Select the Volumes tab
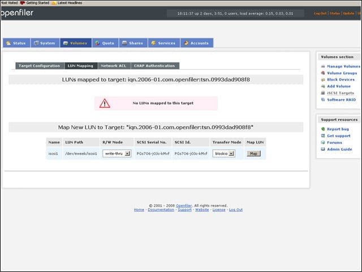 click(x=76, y=43)
